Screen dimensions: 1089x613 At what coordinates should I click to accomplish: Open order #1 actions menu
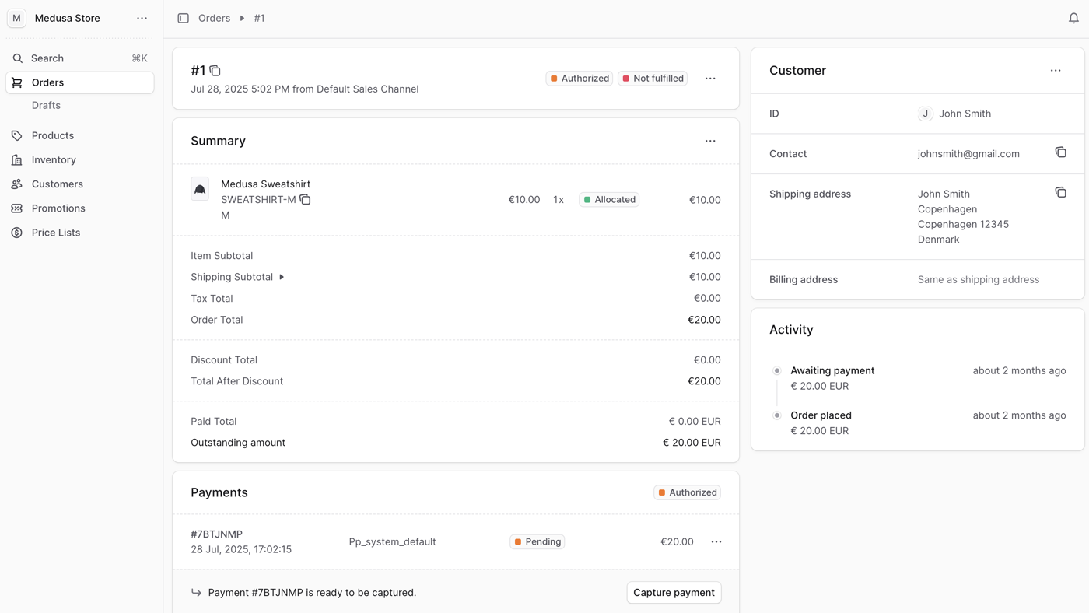[710, 79]
